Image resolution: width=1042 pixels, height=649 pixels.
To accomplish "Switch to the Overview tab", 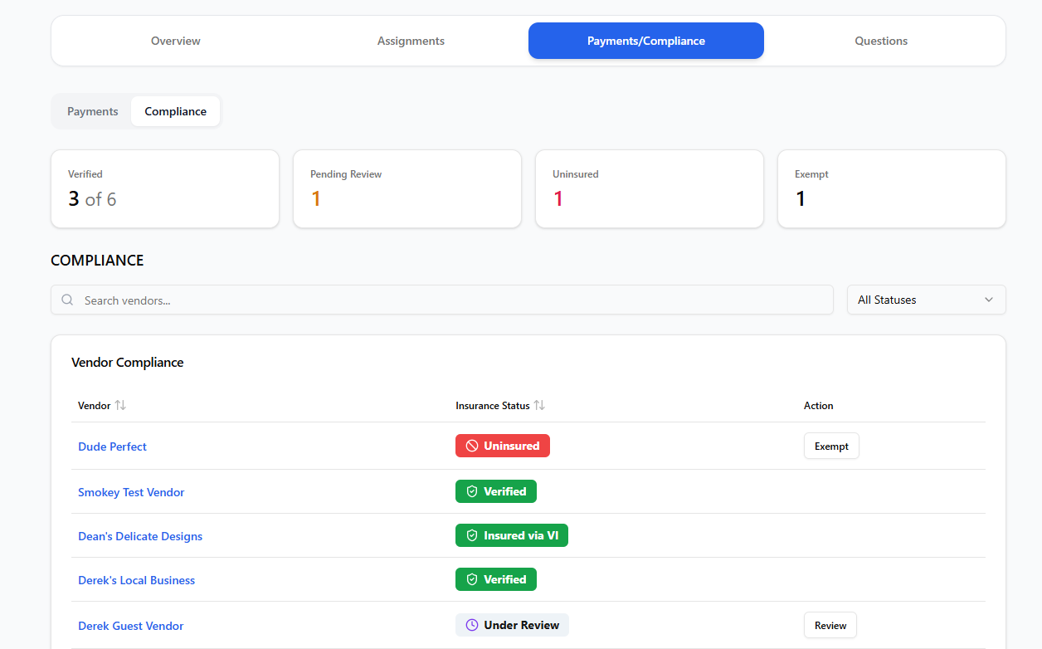I will click(176, 41).
